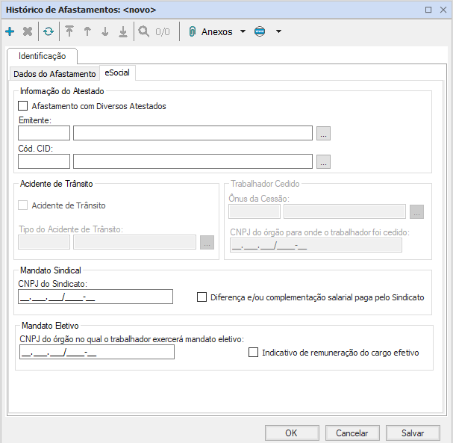Expand the Anexos dropdown arrow
Screen dimensions: 453x443
[243, 32]
